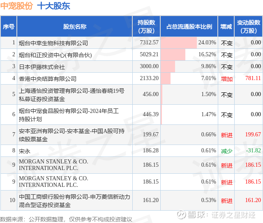Click row number 7

[x=14, y=134]
